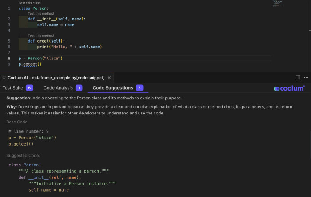Click 'Test this method' above greet
The image size is (311, 197).
click(x=41, y=35)
